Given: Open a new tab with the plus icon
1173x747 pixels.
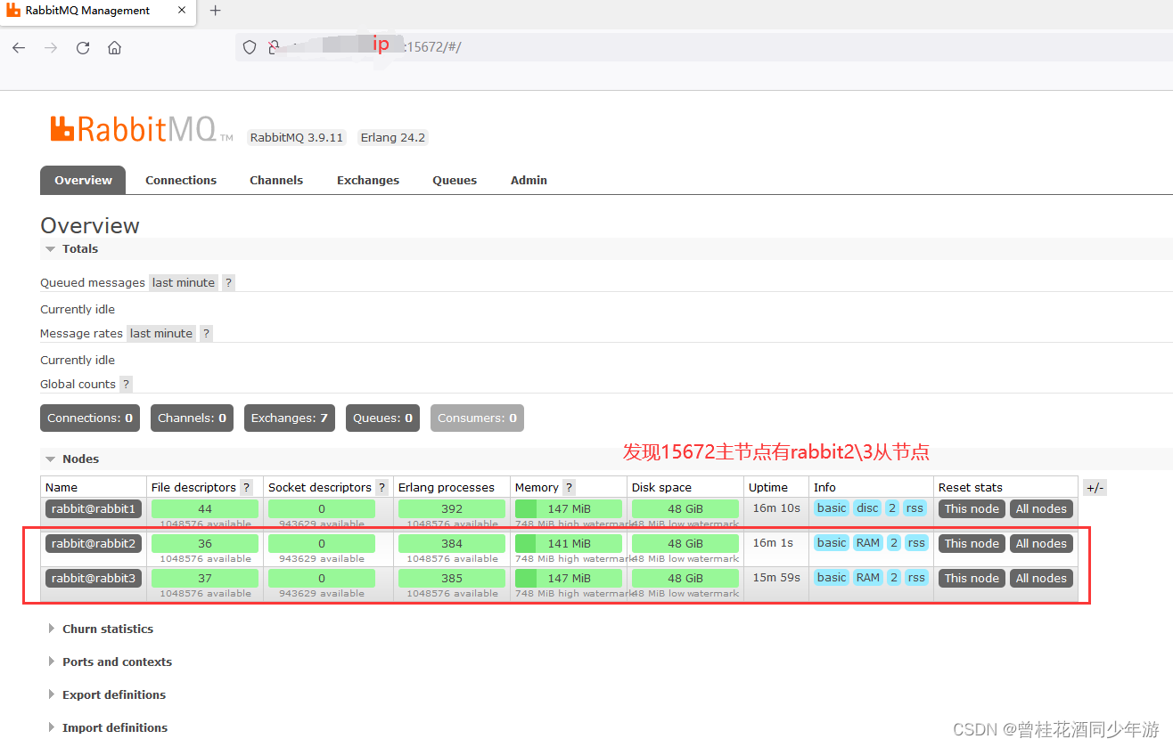Looking at the screenshot, I should 215,11.
